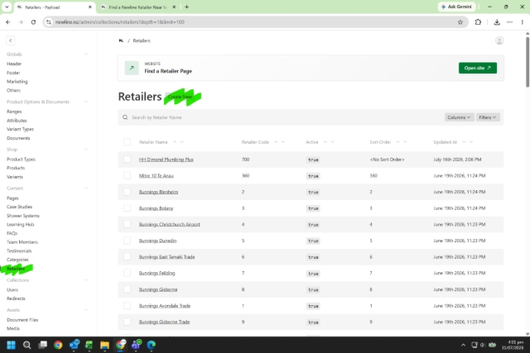Image resolution: width=530 pixels, height=353 pixels.
Task: Click the Ask Gemini button
Action: [456, 7]
